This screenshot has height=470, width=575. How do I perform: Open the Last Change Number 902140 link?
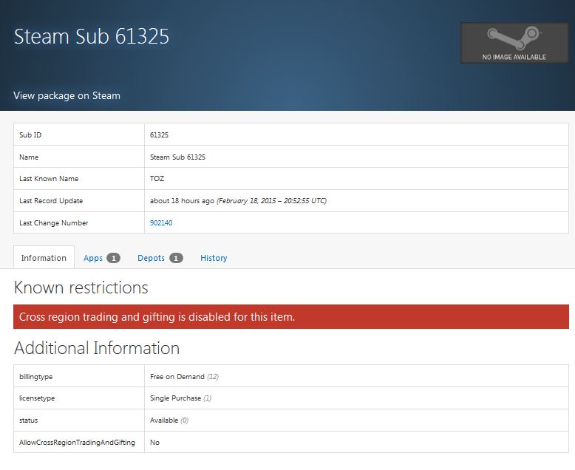161,223
